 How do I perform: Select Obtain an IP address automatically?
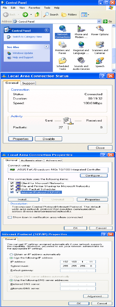[x=11, y=254]
